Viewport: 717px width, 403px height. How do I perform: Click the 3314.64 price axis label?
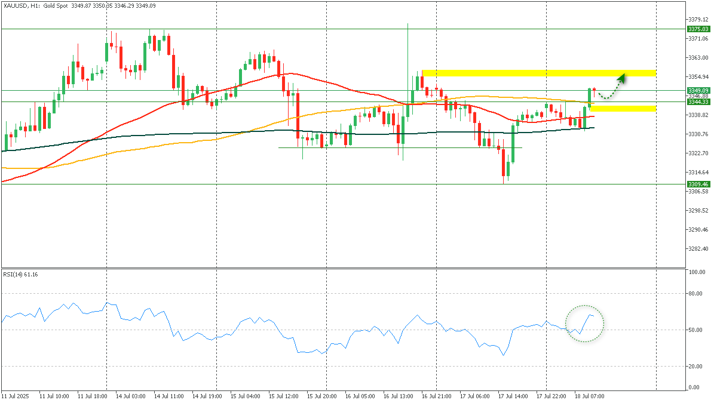click(698, 172)
